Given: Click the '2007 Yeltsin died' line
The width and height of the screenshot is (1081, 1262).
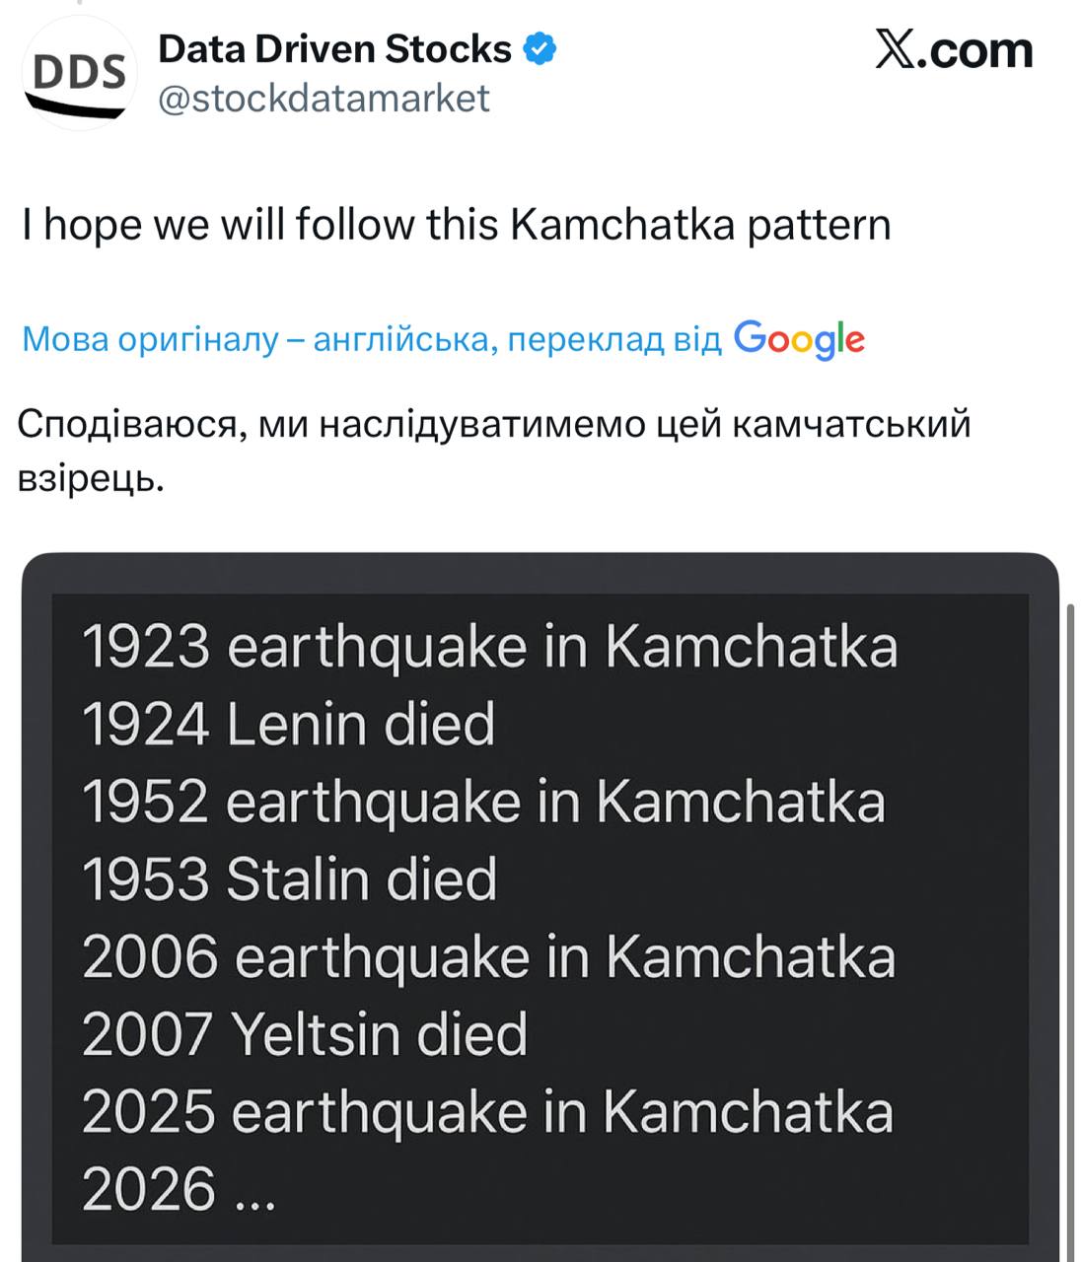Looking at the screenshot, I should [x=305, y=1034].
